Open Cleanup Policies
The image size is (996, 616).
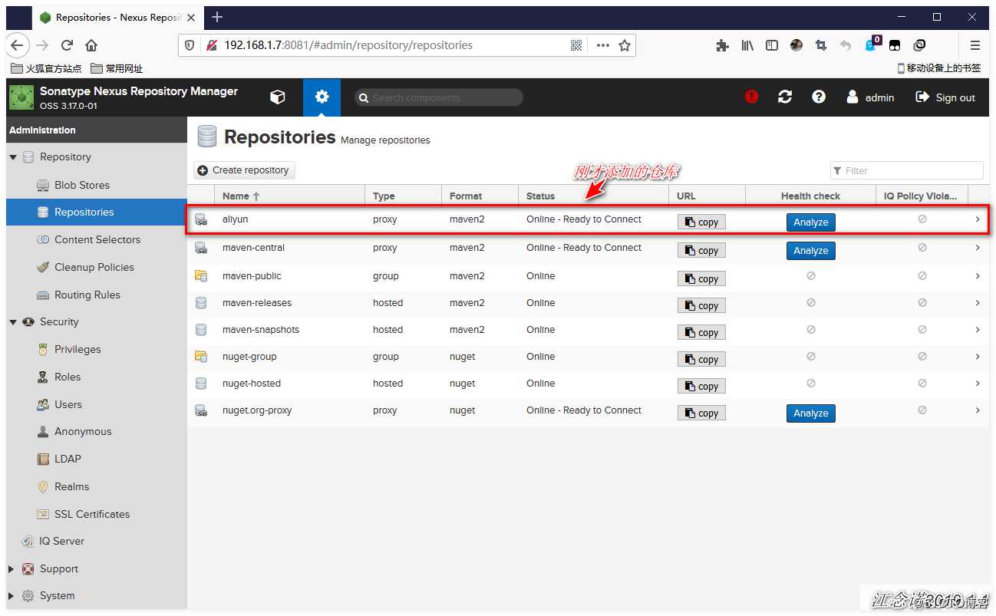[94, 267]
